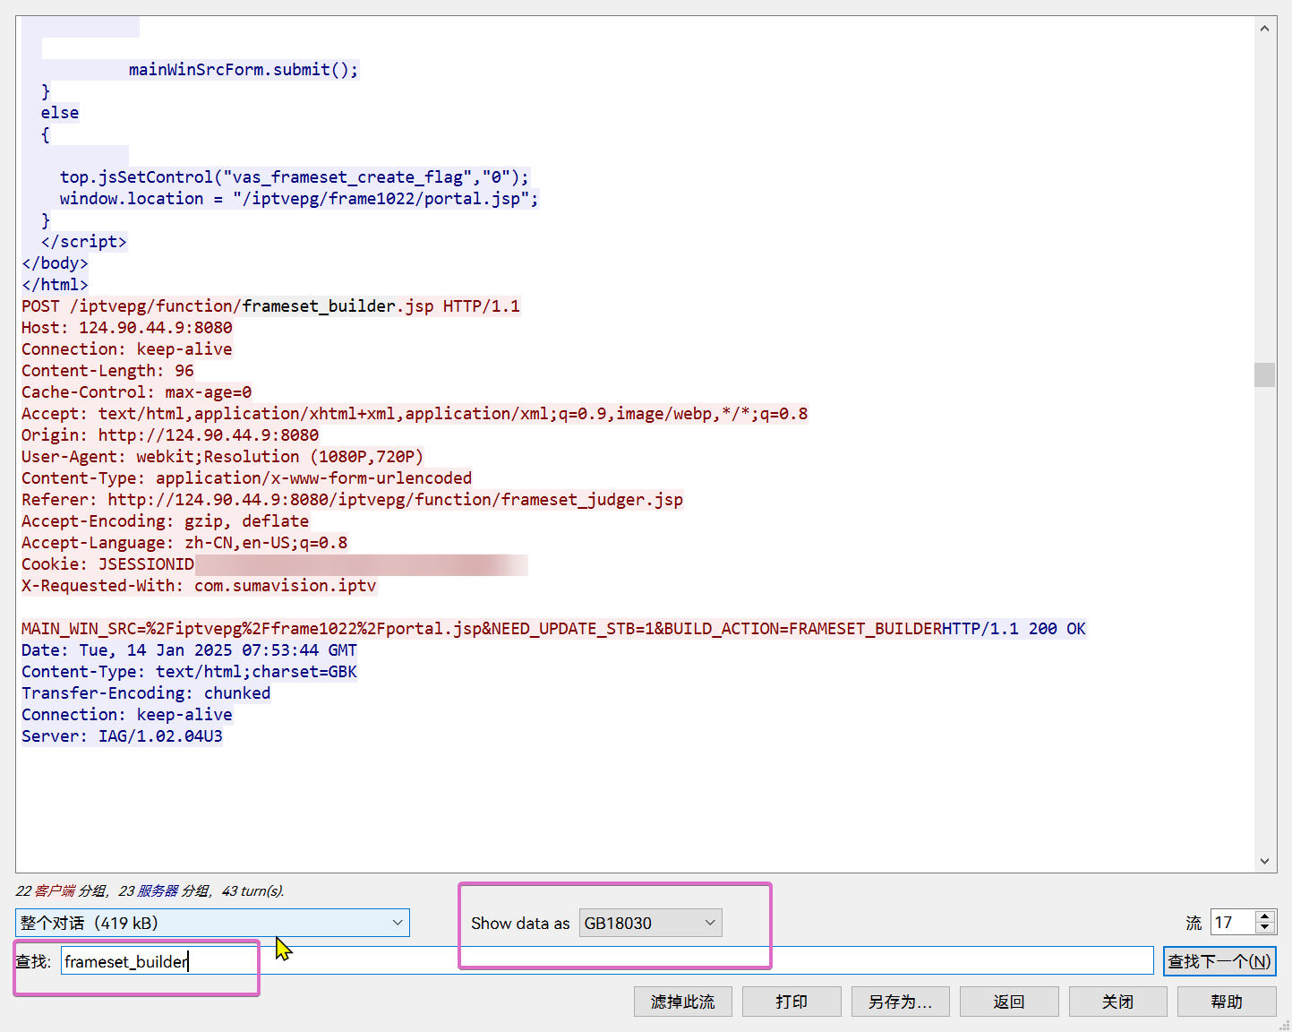The height and width of the screenshot is (1032, 1292).
Task: Click the Content-Type: text/html;charset=GBK line
Action: [190, 672]
